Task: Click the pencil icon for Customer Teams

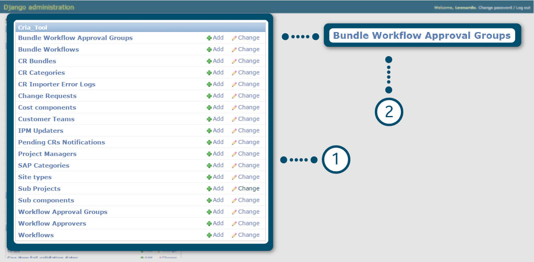Action: 234,119
